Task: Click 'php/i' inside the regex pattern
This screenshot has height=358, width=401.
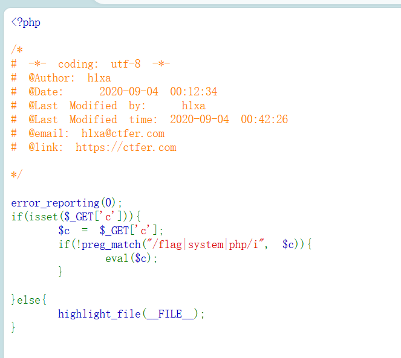Action: [244, 245]
